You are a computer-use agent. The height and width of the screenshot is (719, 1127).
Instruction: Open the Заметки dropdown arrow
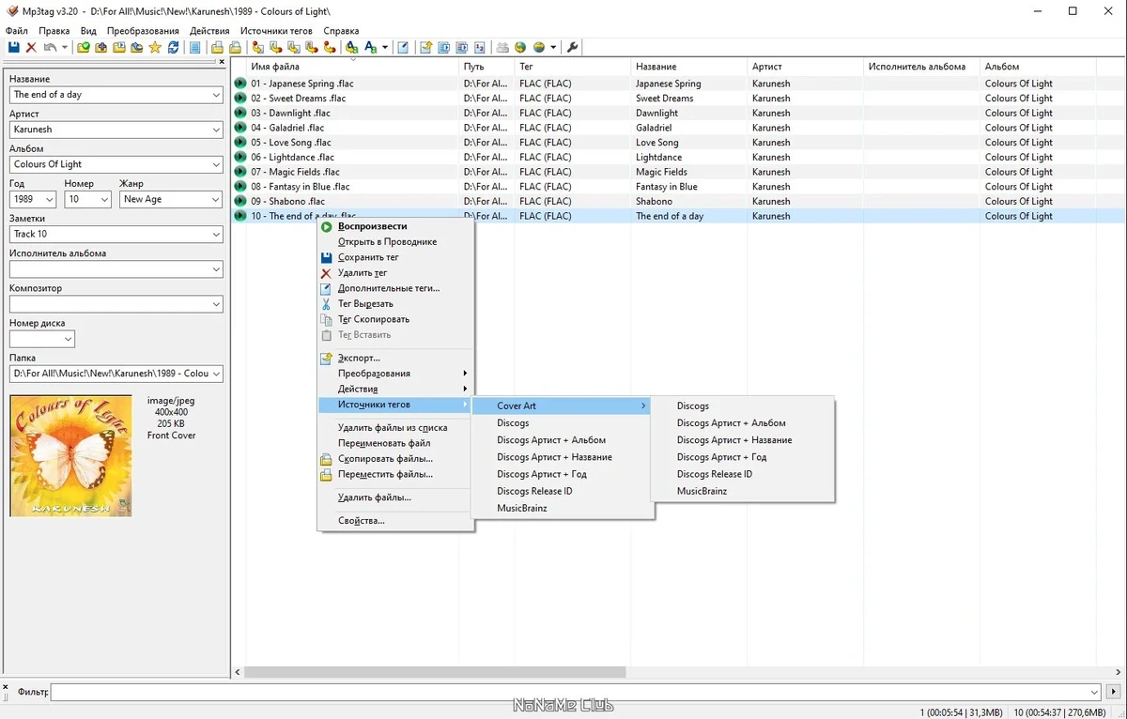point(216,234)
